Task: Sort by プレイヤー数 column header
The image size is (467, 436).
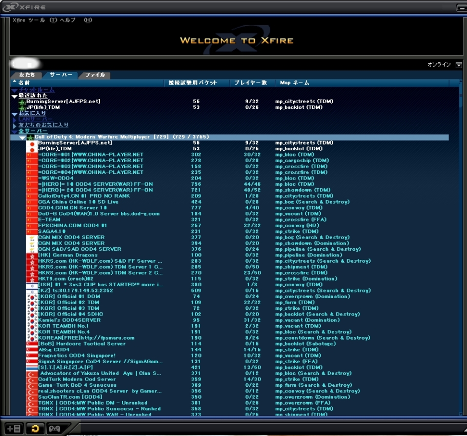Action: click(252, 83)
